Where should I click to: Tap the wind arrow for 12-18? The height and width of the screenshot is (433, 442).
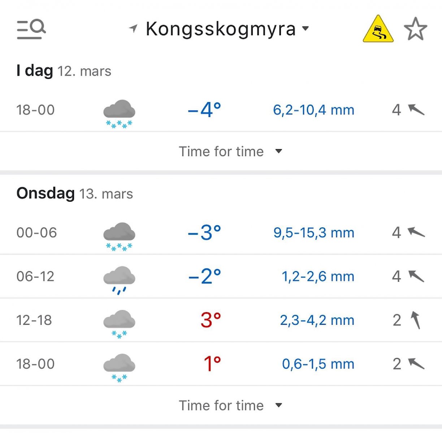416,320
